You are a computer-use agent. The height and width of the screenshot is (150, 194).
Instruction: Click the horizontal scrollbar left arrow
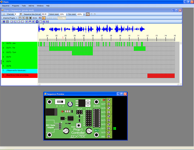[x=39, y=84]
